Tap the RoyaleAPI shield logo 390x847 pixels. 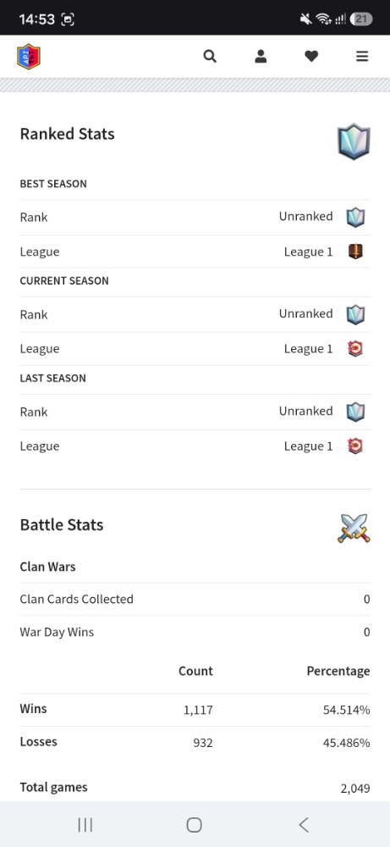tap(29, 56)
